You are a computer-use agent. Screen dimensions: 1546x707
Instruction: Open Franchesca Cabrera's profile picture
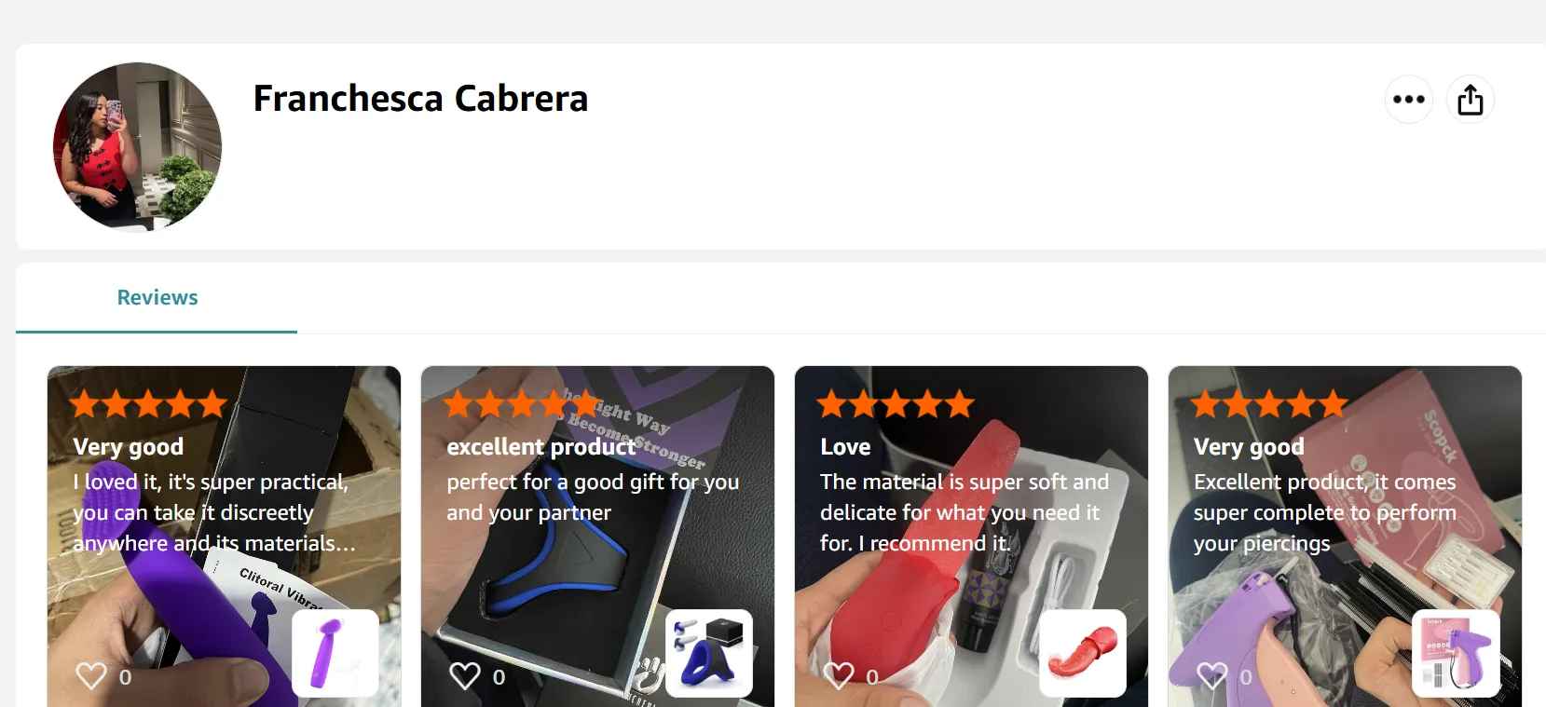coord(138,146)
